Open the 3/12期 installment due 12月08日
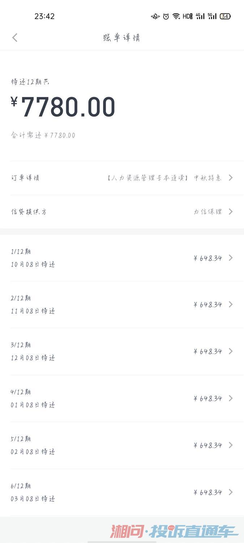Image resolution: width=244 pixels, height=543 pixels. point(121,351)
